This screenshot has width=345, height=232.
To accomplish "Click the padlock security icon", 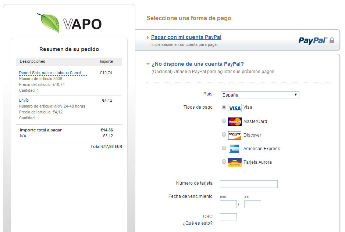I will point(332,40).
